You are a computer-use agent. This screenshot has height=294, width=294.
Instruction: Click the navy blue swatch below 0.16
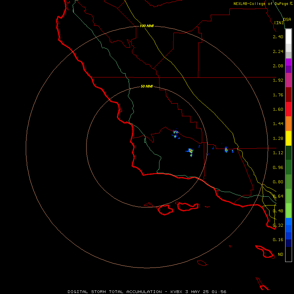[x=288, y=243]
